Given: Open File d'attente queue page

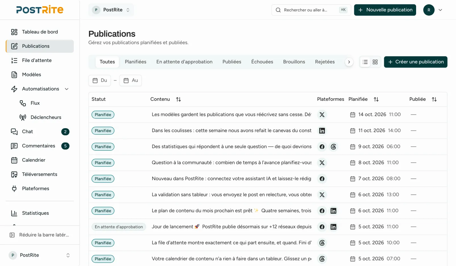Looking at the screenshot, I should pos(40,60).
